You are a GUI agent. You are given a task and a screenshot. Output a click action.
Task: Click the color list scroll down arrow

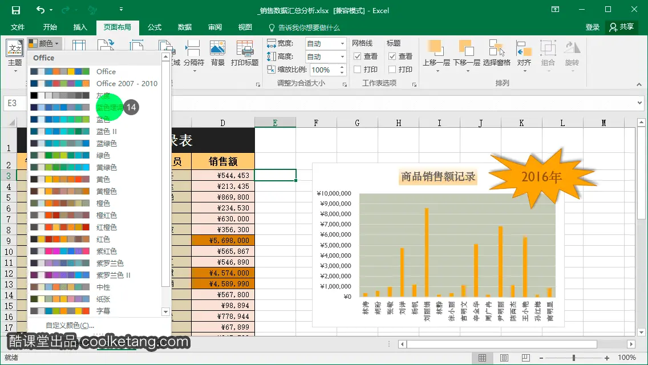[x=166, y=312]
